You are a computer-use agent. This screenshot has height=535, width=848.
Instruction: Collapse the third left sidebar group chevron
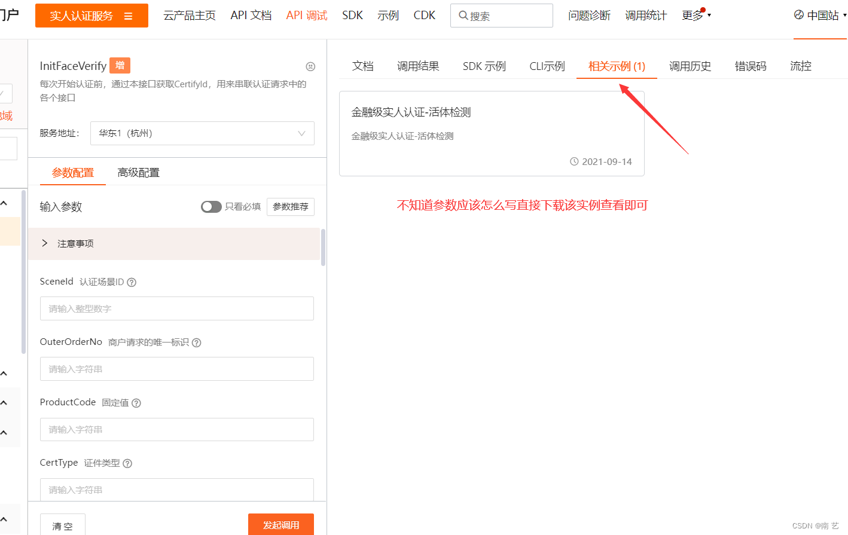[x=4, y=403]
